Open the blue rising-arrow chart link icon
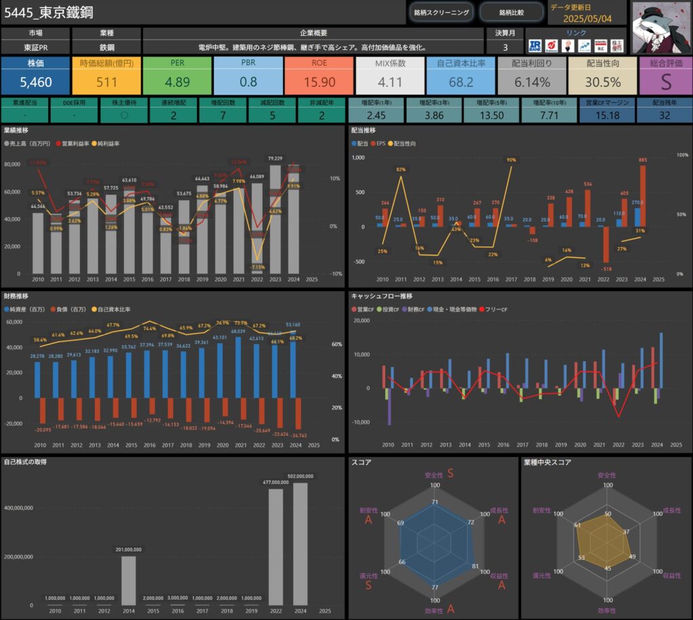The height and width of the screenshot is (620, 693). [x=584, y=45]
